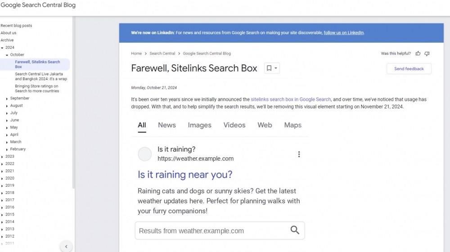
Task: Expand the August month list
Action: click(x=7, y=106)
